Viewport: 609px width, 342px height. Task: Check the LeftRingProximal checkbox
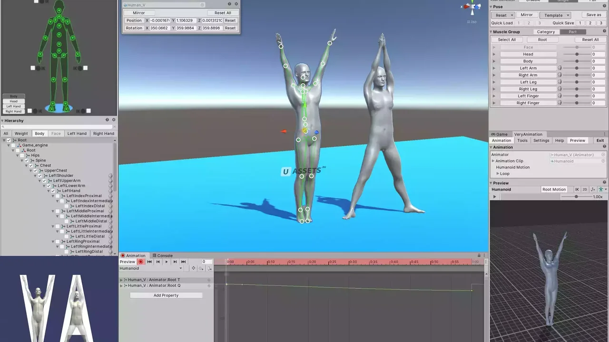(x=58, y=242)
